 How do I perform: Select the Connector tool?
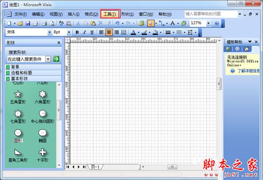[x=162, y=23]
